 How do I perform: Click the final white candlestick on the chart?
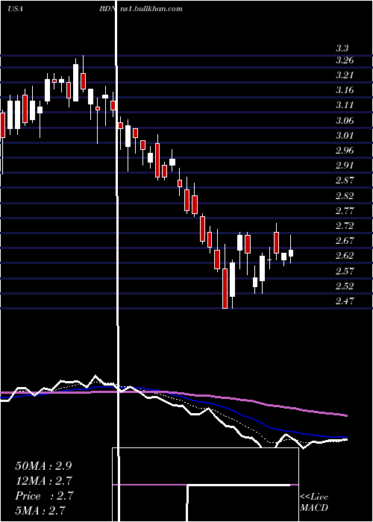pos(291,253)
